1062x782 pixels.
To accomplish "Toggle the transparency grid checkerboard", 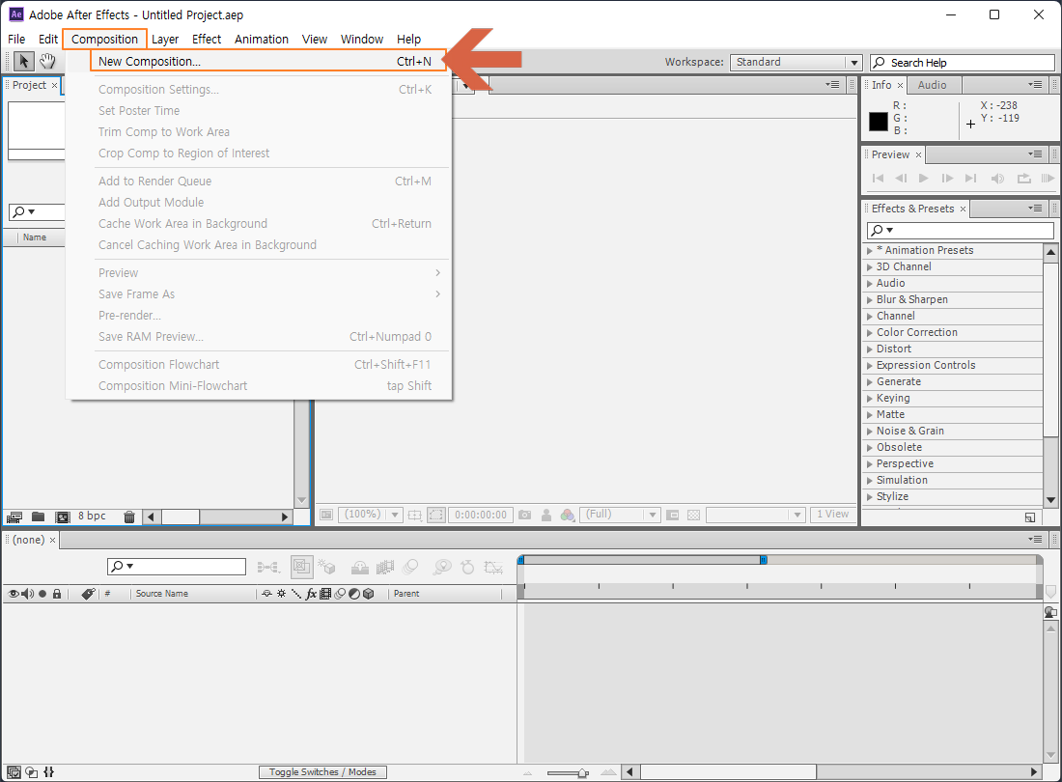I will click(x=693, y=516).
